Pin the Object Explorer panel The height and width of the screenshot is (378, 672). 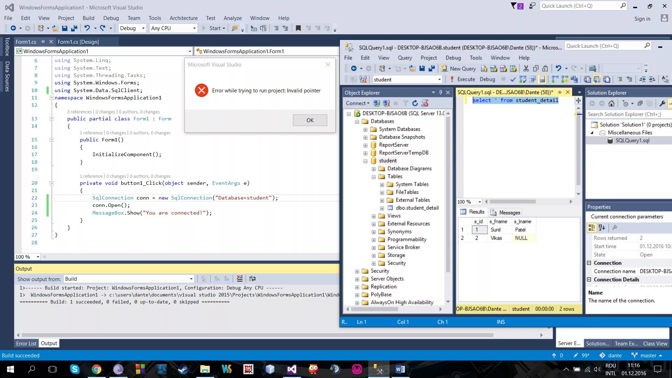[440, 92]
